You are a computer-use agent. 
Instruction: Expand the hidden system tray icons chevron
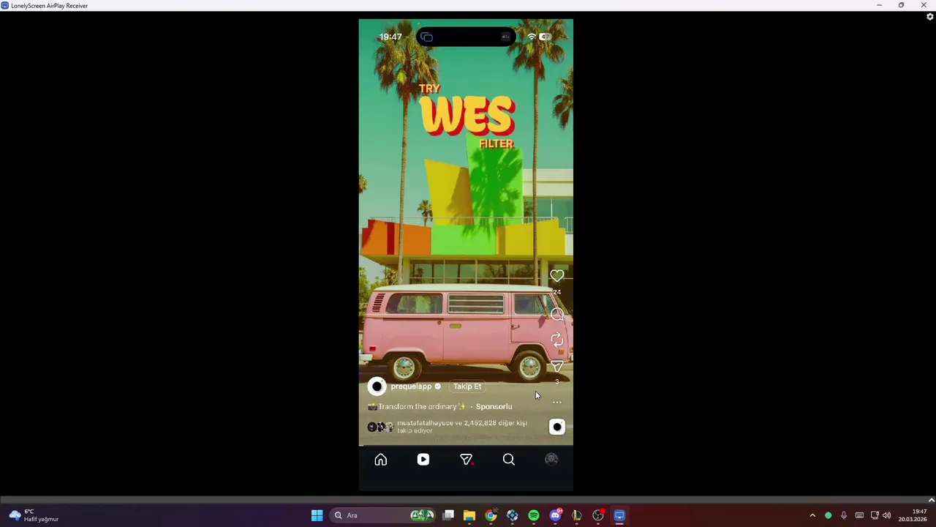click(812, 515)
